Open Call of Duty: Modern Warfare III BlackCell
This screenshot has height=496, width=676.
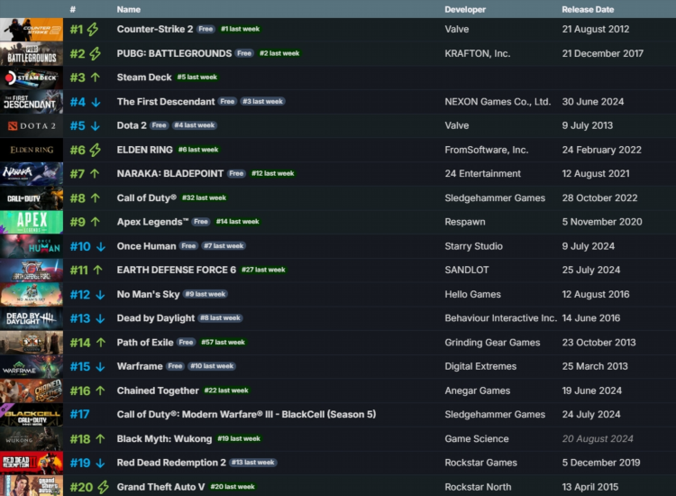pyautogui.click(x=246, y=415)
